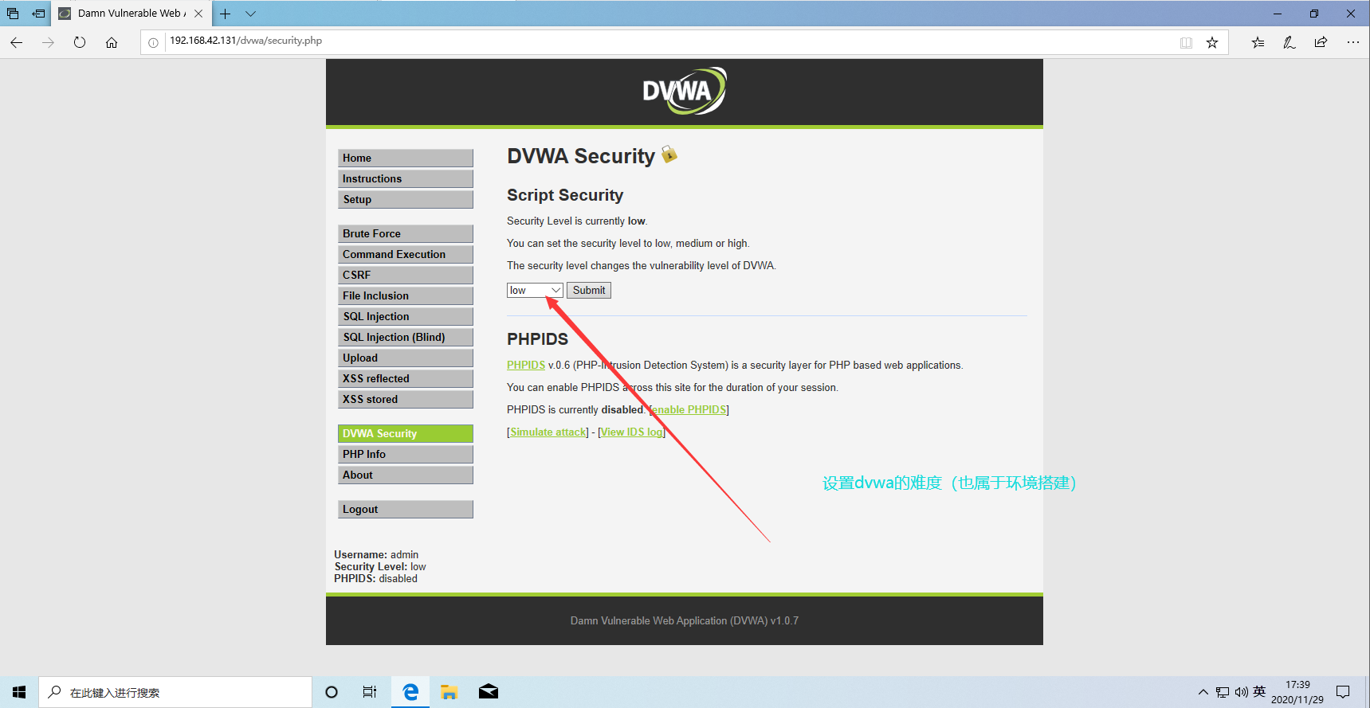The image size is (1370, 708).
Task: Open File Explorer from taskbar
Action: (449, 692)
